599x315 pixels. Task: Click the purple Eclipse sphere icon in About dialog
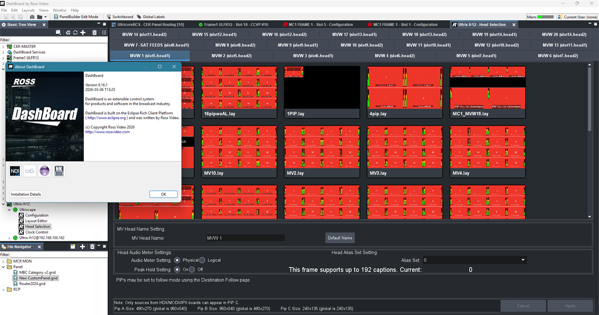44,171
